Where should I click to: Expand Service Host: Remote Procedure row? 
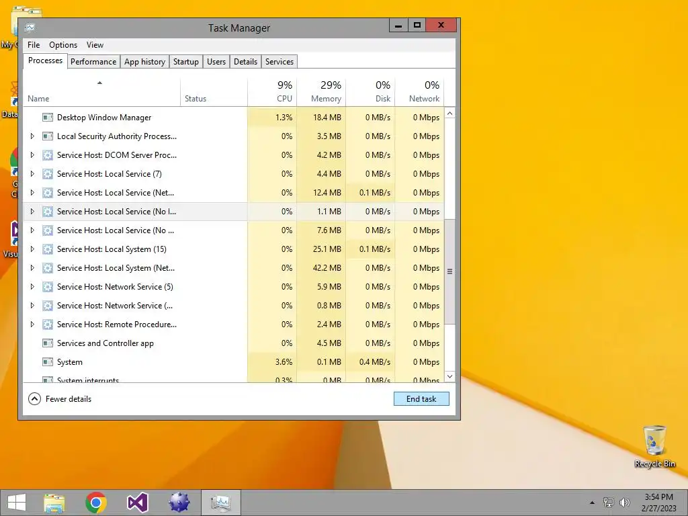coord(32,325)
